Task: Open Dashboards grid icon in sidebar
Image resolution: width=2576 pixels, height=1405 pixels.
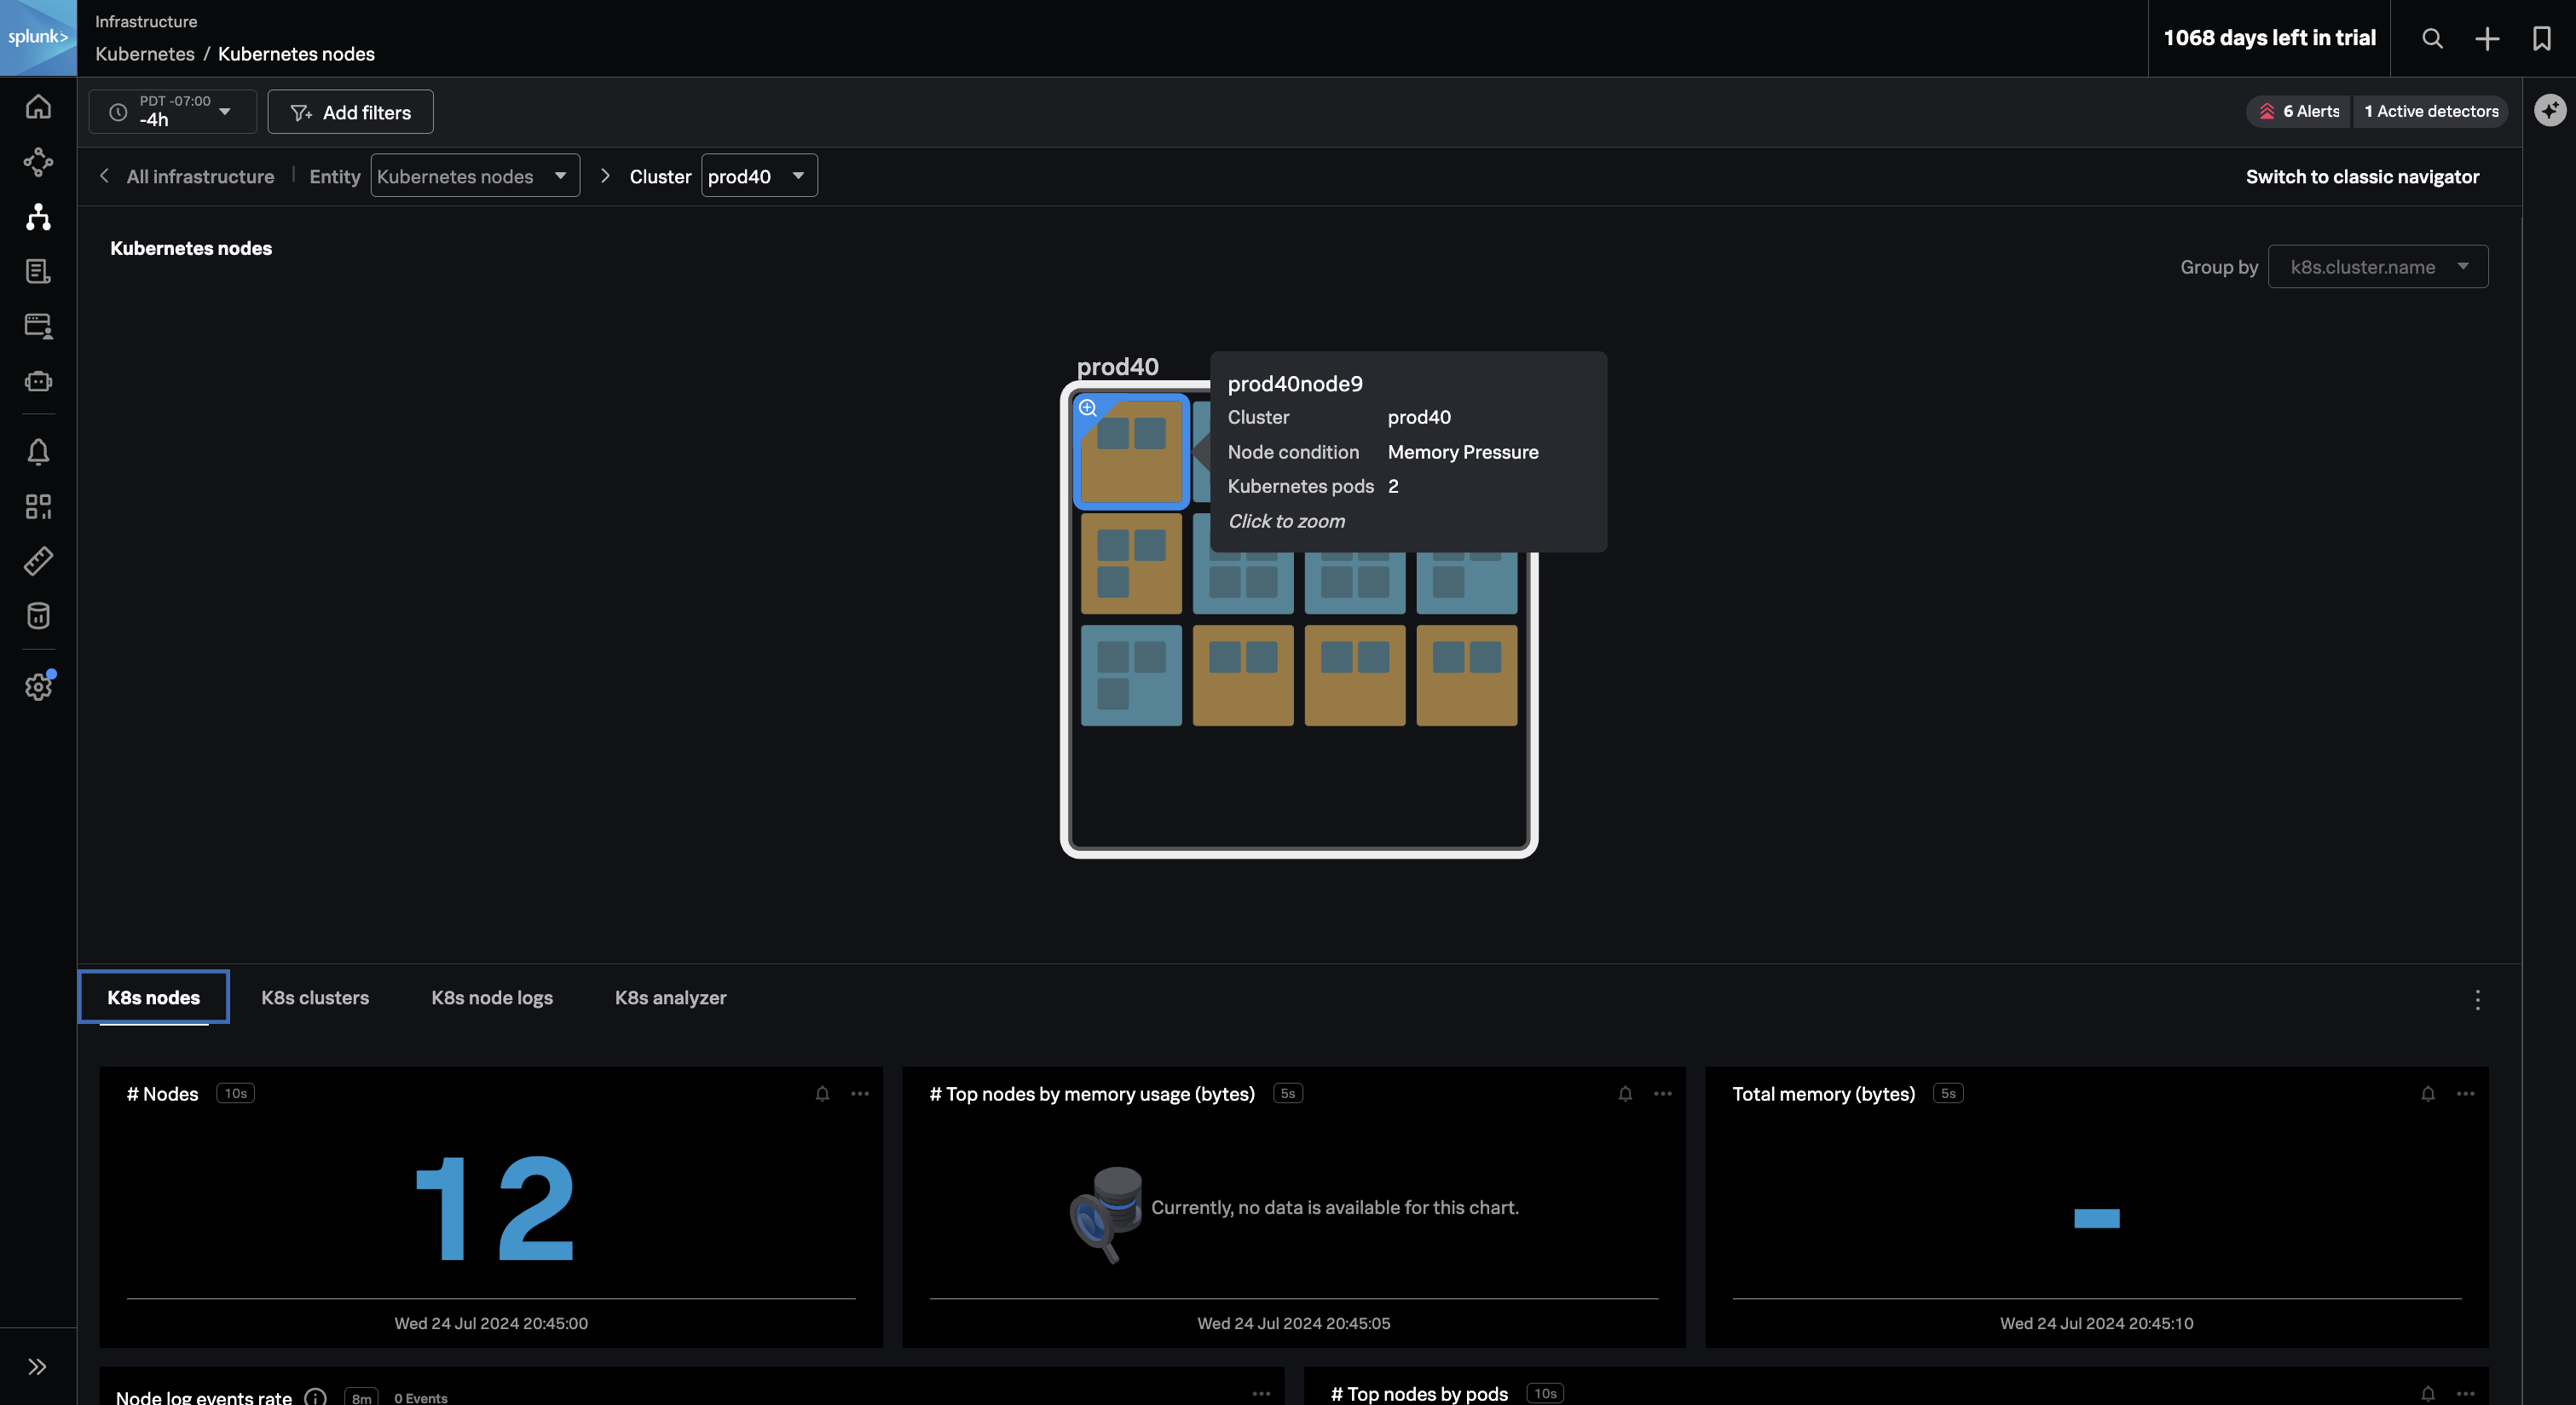Action: tap(38, 507)
